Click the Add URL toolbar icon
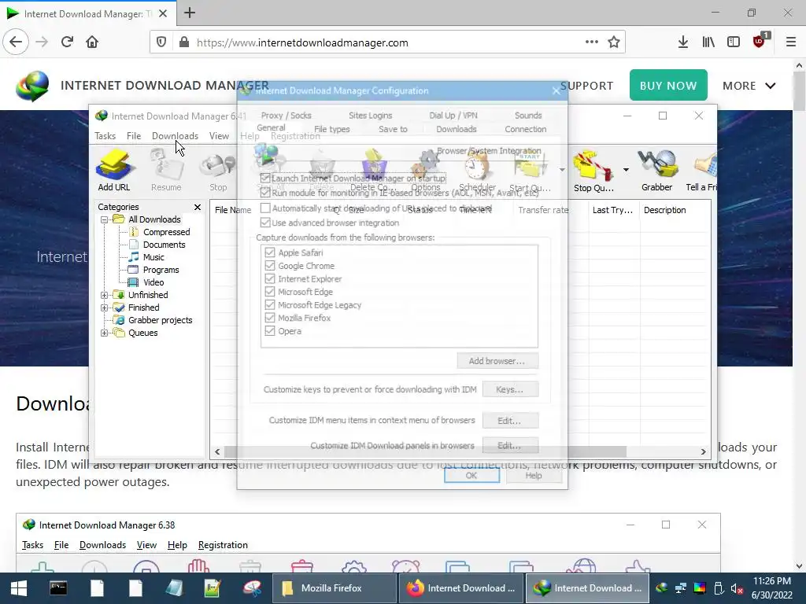The height and width of the screenshot is (604, 806). 114,171
